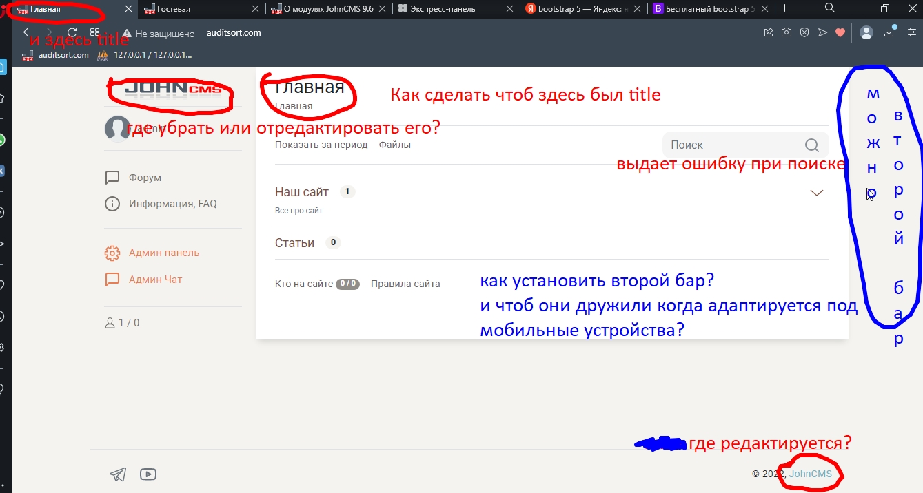Viewport: 923px width, 493px height.
Task: Expand the Наш сайт section chevron
Action: [817, 193]
